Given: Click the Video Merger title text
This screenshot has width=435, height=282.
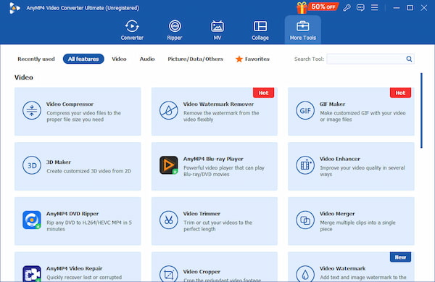Looking at the screenshot, I should click(x=337, y=214).
